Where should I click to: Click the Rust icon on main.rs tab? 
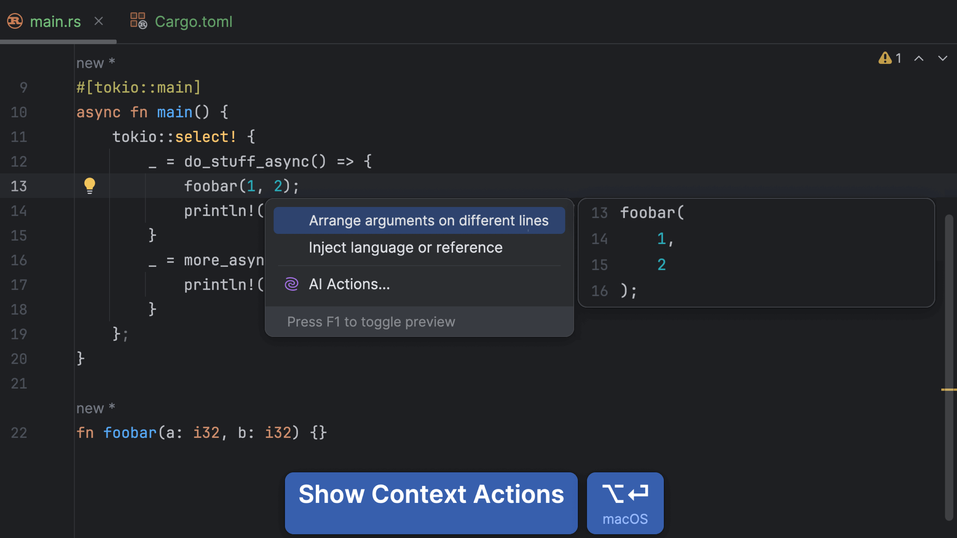pos(15,21)
